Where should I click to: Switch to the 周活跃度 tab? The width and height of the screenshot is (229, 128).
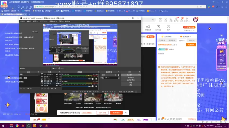[172, 40]
